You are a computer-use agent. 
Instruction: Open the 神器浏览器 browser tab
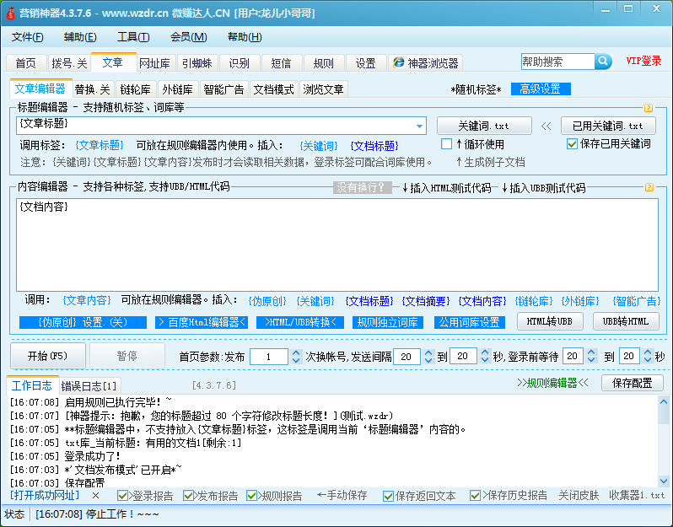[426, 63]
